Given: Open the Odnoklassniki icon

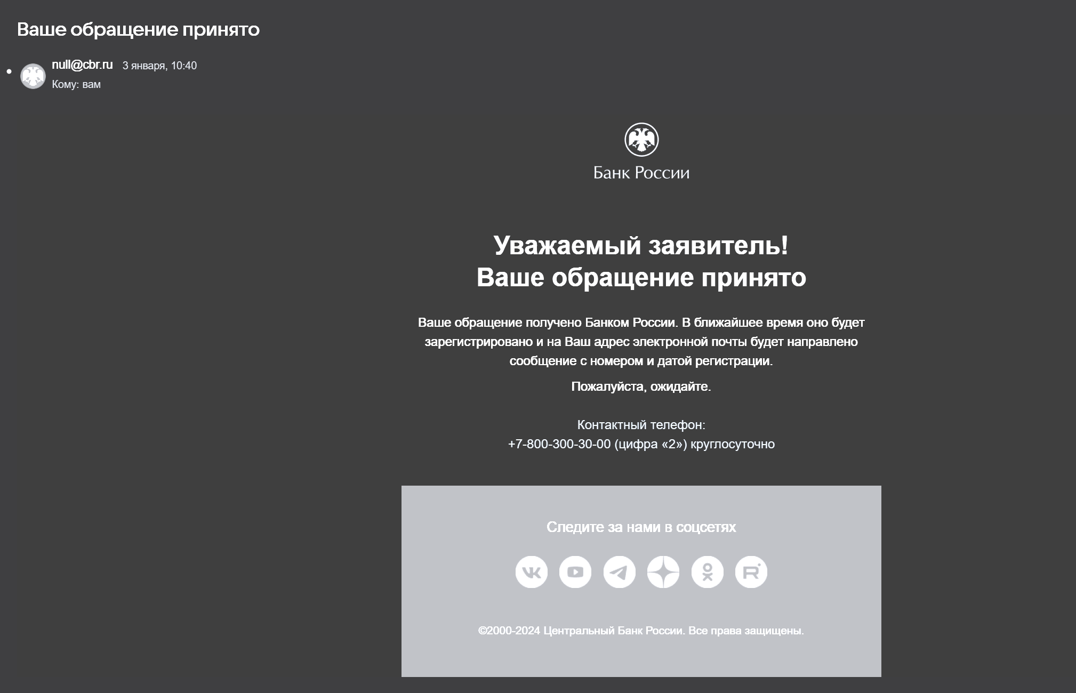Looking at the screenshot, I should click(x=707, y=572).
